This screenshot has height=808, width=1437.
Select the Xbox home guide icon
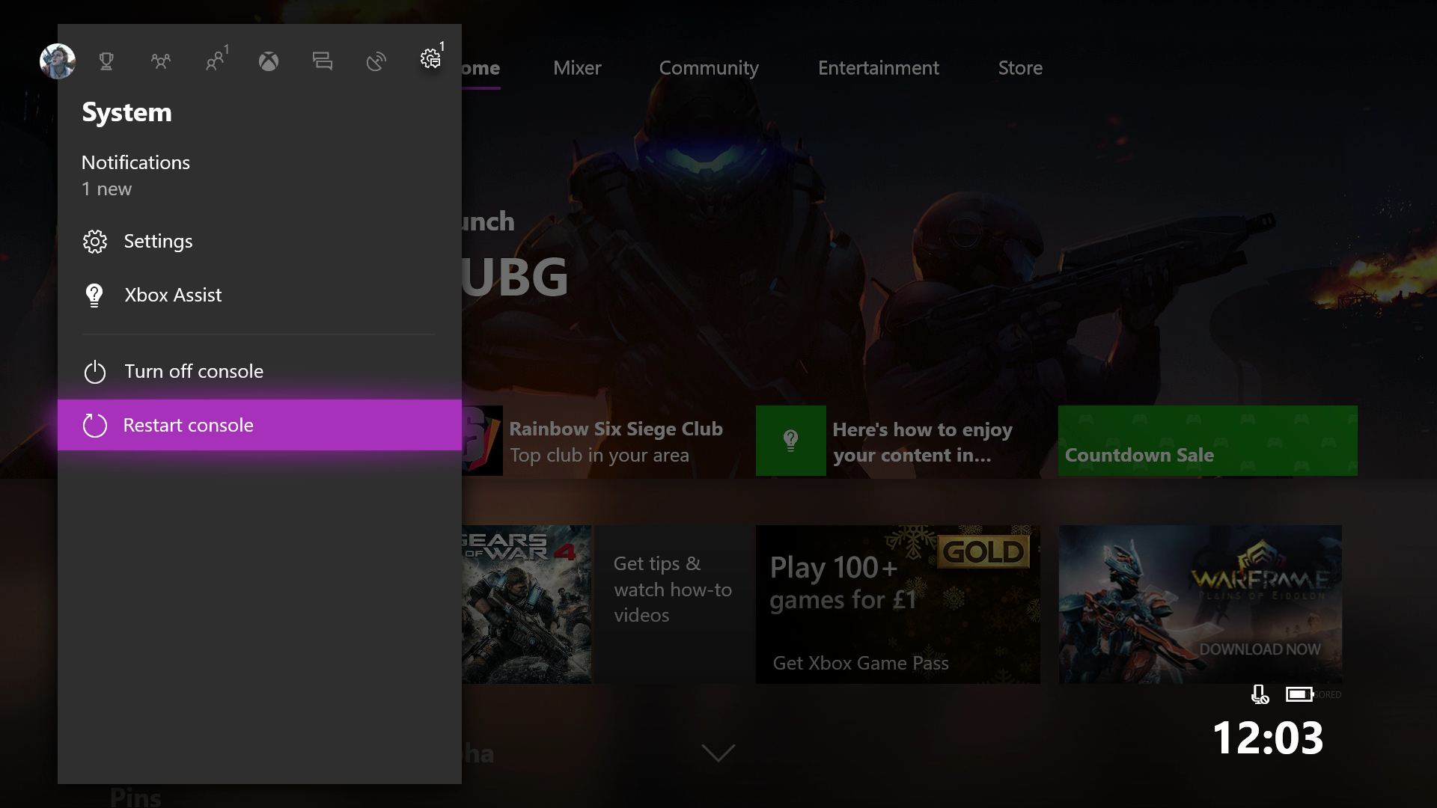point(269,61)
